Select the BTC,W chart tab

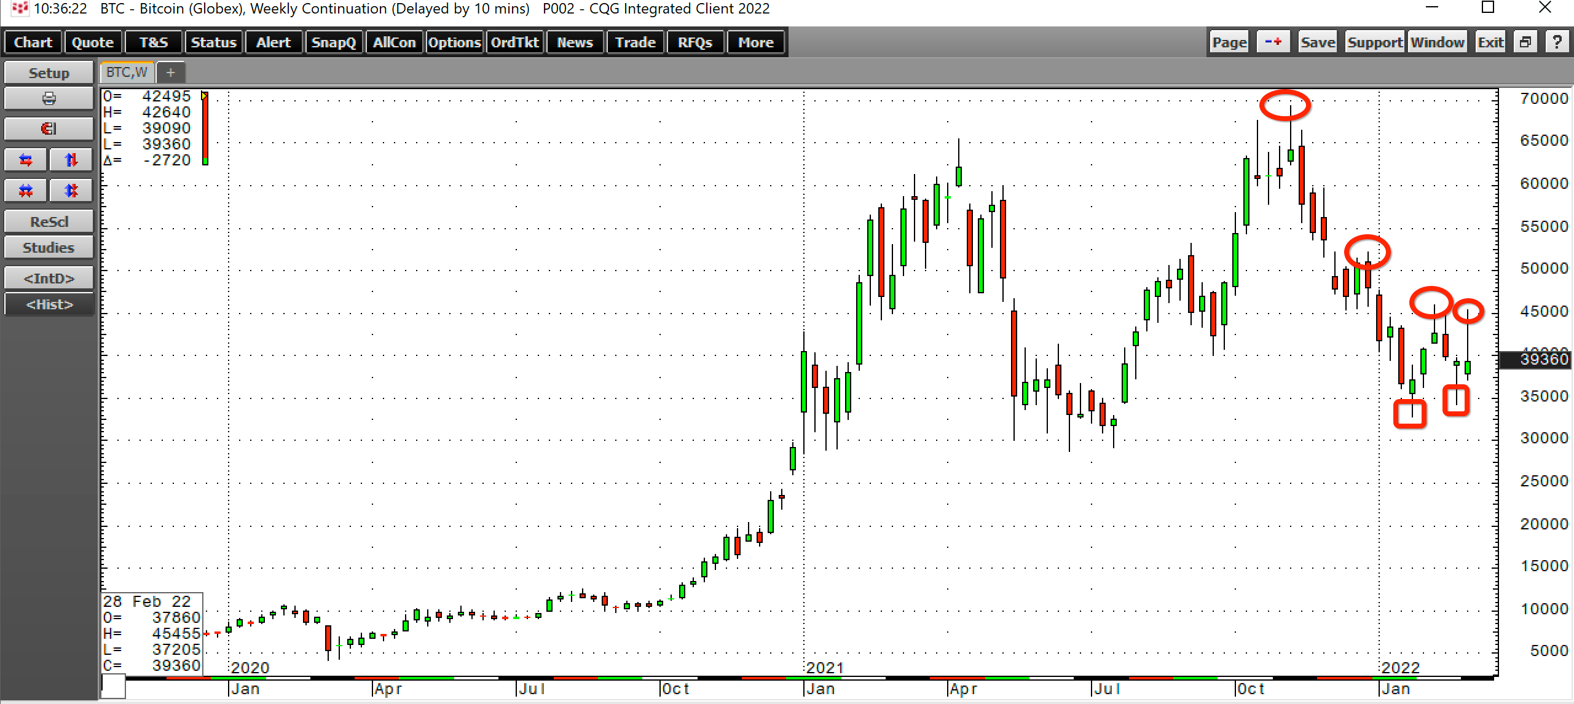click(x=127, y=73)
